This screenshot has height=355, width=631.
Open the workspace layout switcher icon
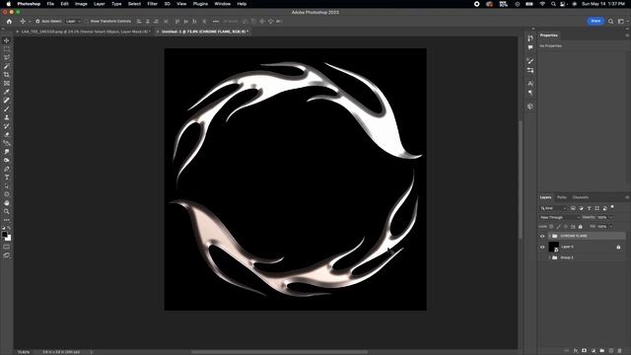pyautogui.click(x=621, y=22)
